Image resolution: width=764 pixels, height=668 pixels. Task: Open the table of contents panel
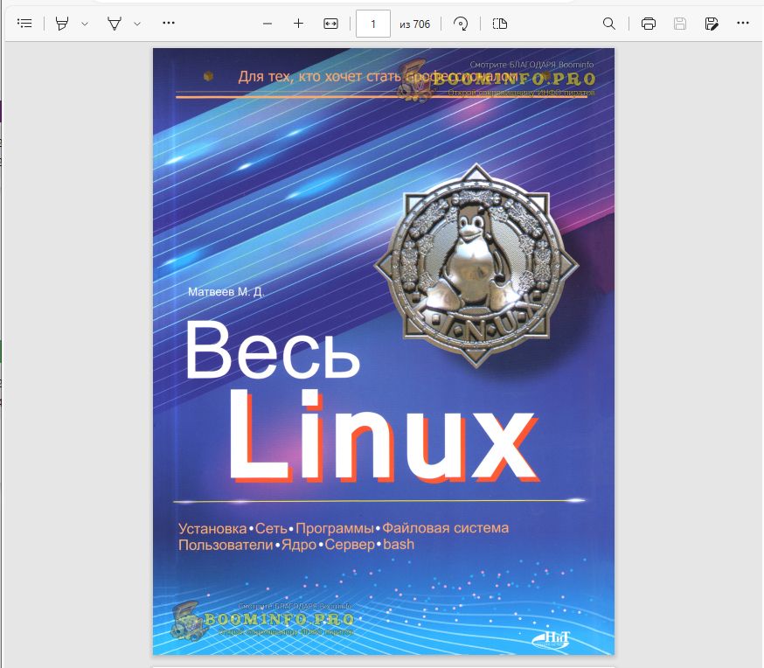(x=24, y=24)
